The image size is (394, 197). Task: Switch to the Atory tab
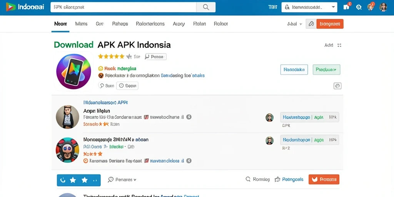point(179,24)
